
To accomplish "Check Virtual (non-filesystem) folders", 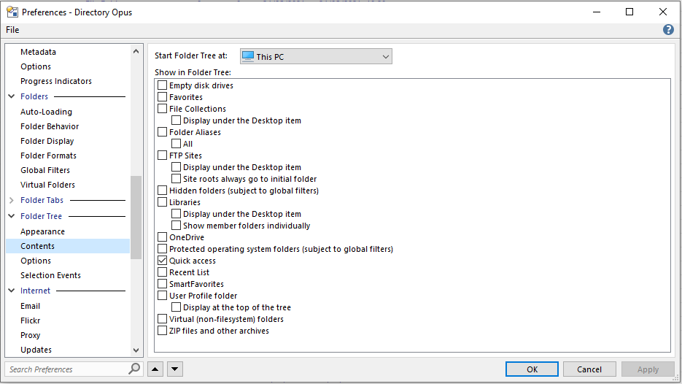I will [x=162, y=319].
